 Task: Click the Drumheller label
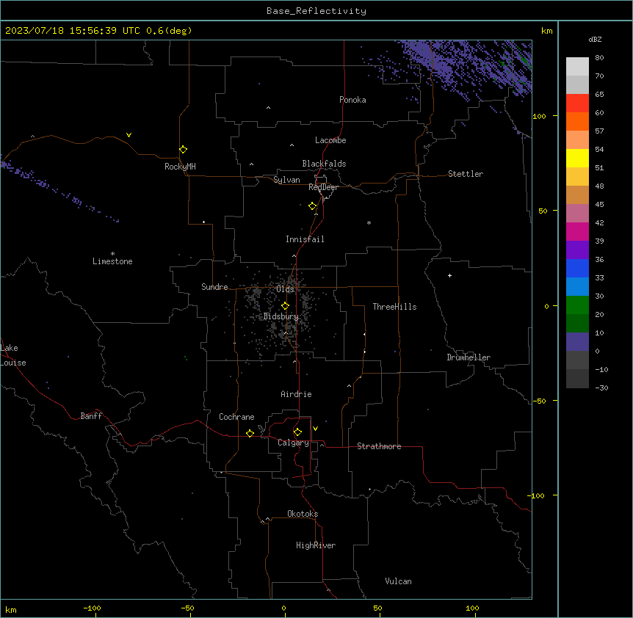(x=469, y=357)
